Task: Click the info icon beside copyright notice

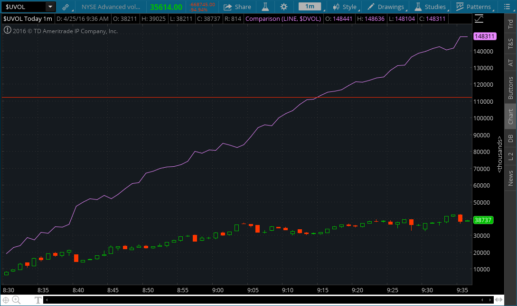Action: click(x=7, y=31)
